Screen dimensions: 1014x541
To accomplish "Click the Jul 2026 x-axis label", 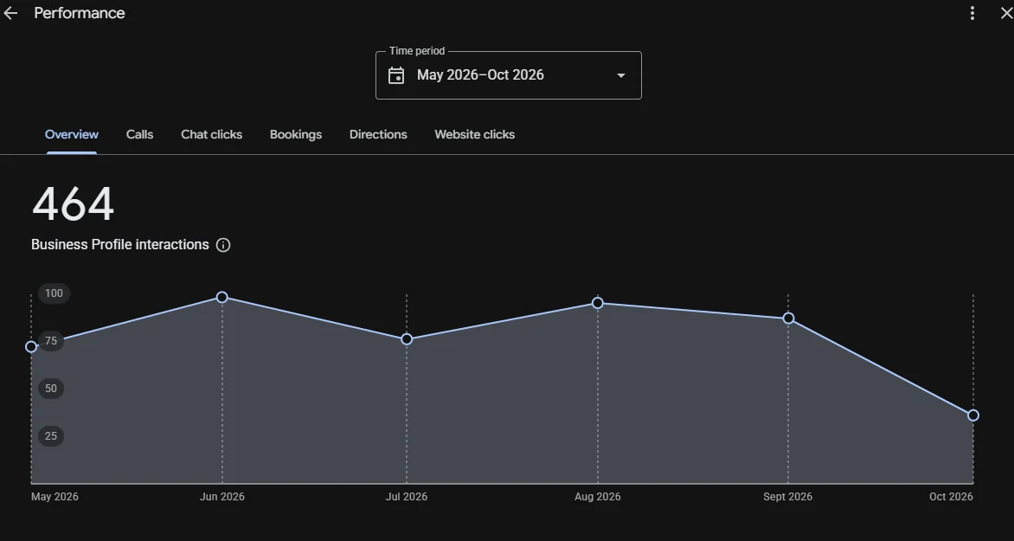I will click(x=407, y=497).
